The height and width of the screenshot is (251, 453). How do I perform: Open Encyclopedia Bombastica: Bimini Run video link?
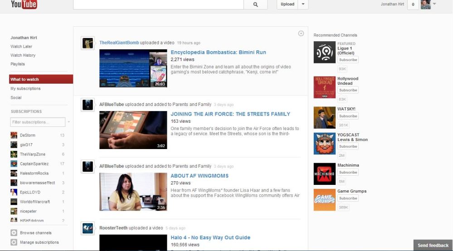(x=218, y=53)
